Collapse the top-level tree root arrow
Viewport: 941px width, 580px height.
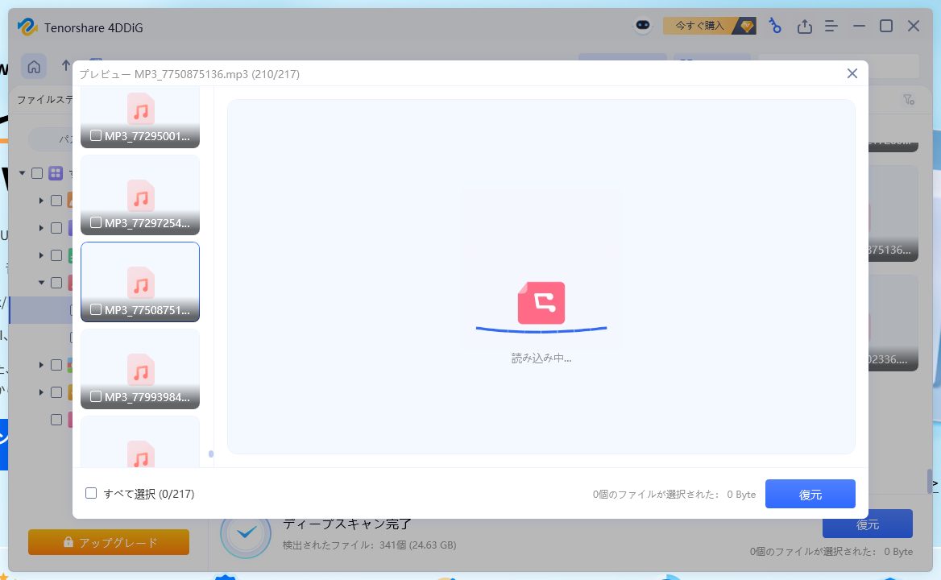(x=22, y=173)
